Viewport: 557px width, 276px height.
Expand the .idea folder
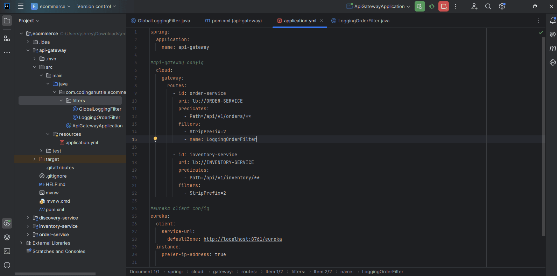28,42
